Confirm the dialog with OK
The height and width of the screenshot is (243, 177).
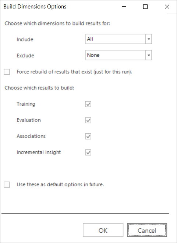(103, 230)
